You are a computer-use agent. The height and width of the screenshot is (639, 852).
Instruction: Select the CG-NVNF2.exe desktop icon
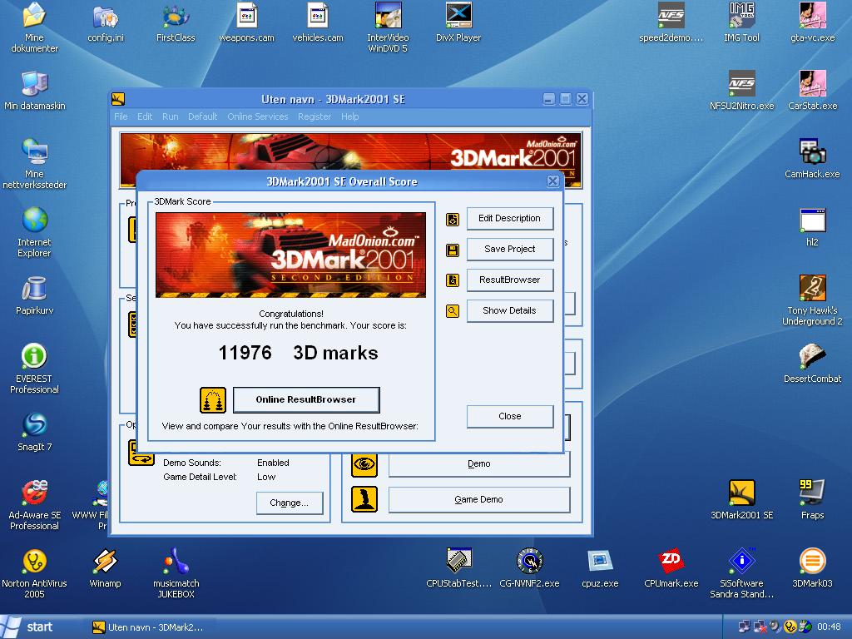coord(529,567)
